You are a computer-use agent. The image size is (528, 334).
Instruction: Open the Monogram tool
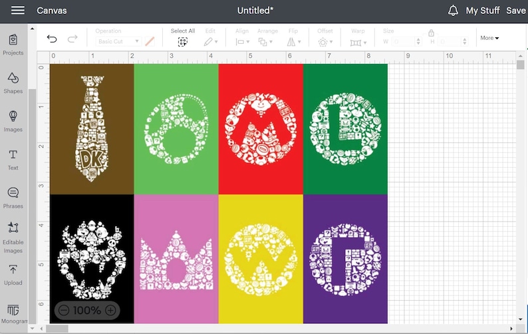click(13, 314)
